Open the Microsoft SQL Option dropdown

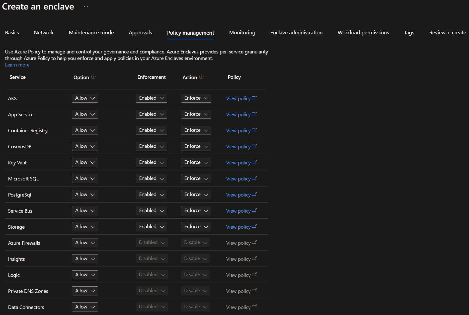[x=85, y=178]
